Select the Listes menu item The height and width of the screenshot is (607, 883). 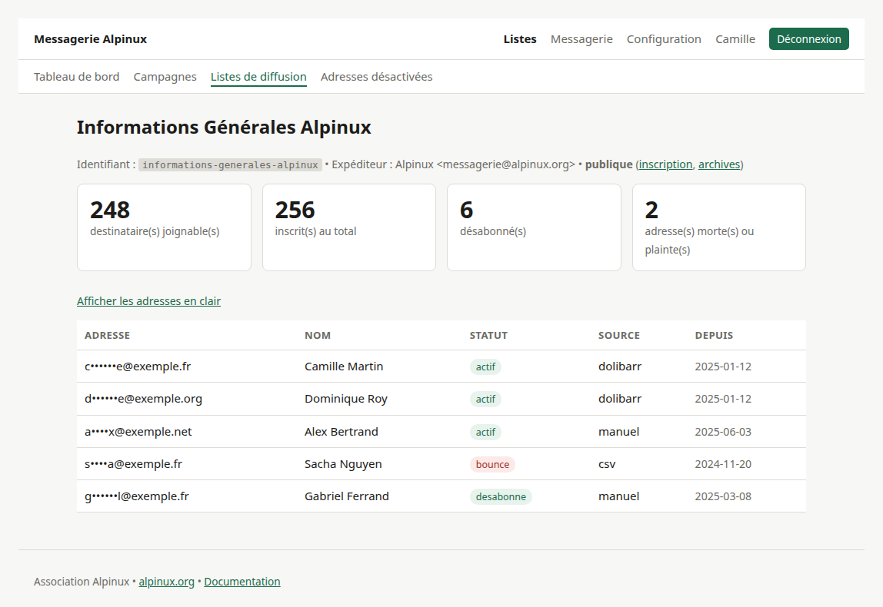point(520,39)
